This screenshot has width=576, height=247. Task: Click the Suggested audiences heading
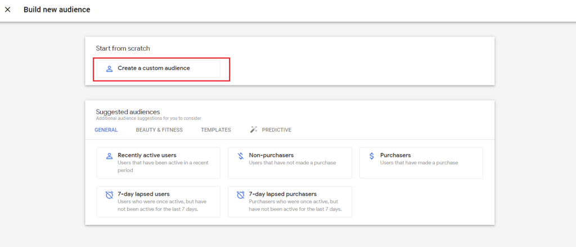point(128,112)
